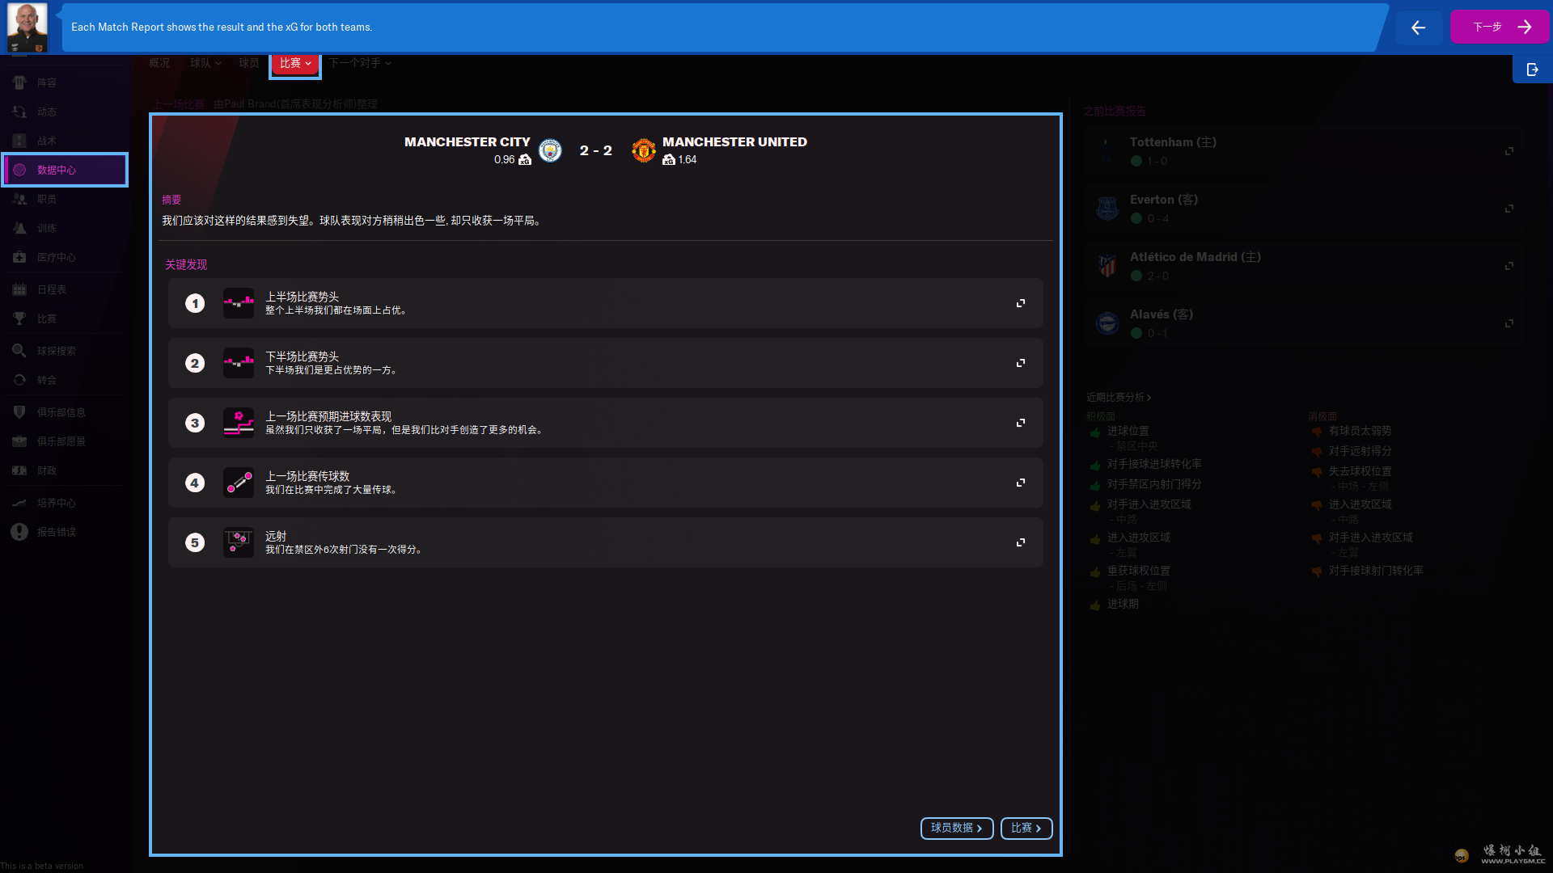Click the Manchester City club badge
Image resolution: width=1553 pixels, height=873 pixels.
550,150
